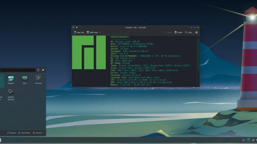Click the Restart button
This screenshot has height=144, width=257.
point(12,133)
